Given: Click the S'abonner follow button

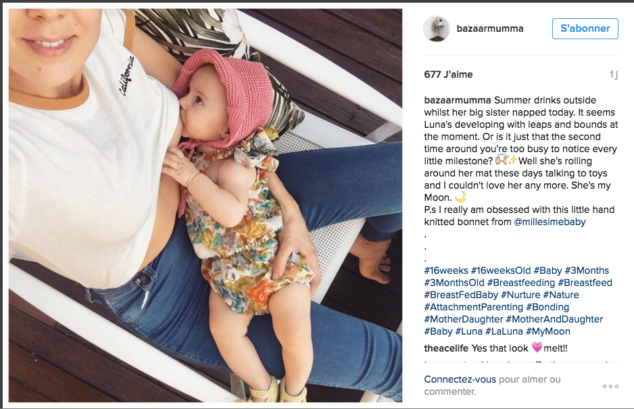Looking at the screenshot, I should tap(585, 28).
